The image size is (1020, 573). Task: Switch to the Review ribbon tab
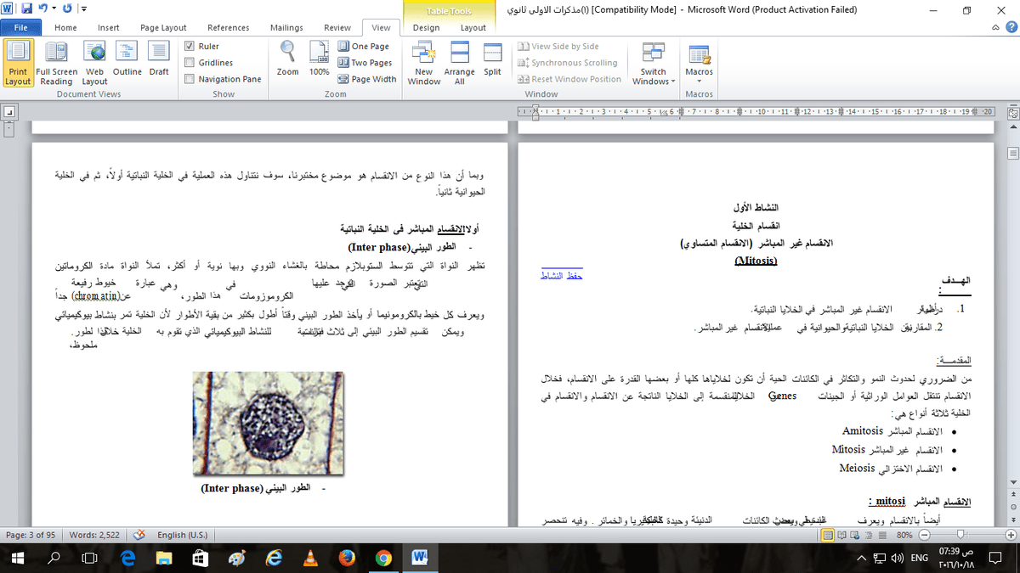[x=337, y=27]
